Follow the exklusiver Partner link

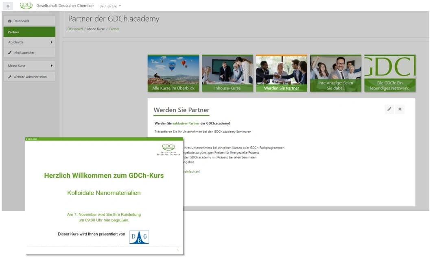click(186, 124)
